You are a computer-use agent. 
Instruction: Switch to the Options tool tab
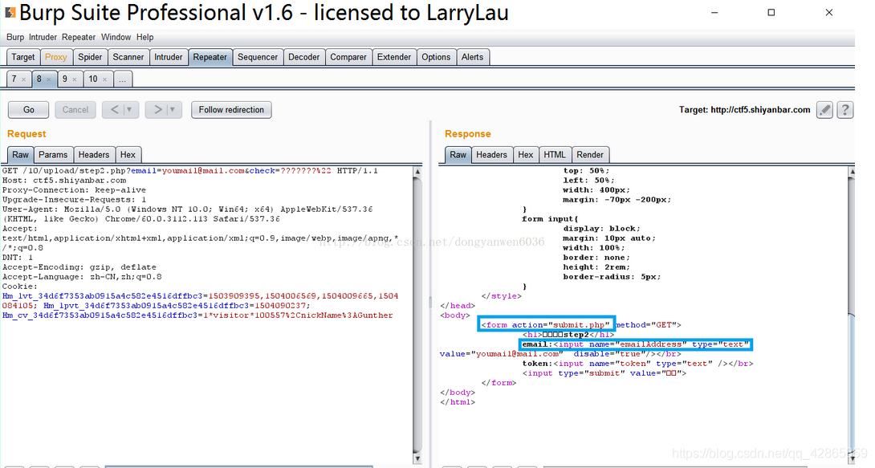pyautogui.click(x=436, y=57)
